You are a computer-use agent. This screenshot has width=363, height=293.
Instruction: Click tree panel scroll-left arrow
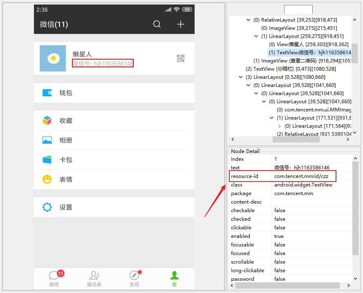click(x=233, y=139)
